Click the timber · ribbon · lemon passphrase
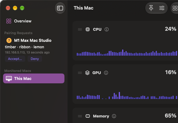The image size is (178, 123). [x=25, y=47]
